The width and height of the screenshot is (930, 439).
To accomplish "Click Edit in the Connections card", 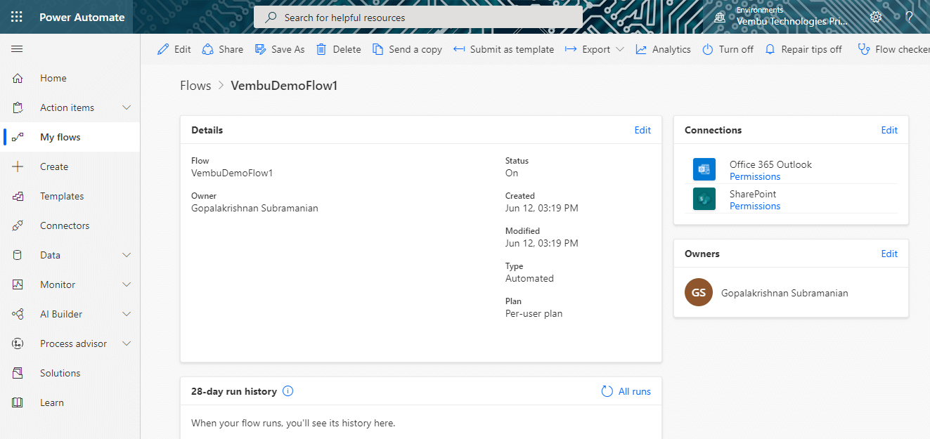I will coord(889,130).
